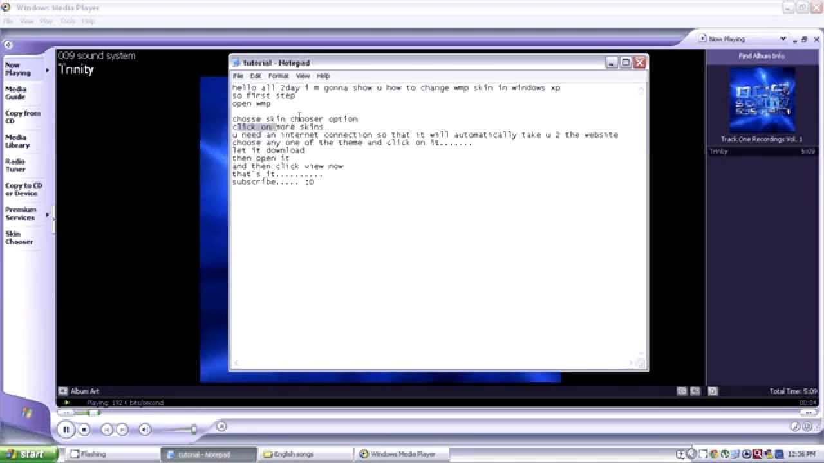
Task: Click the Notepad horizontal scrollbar
Action: coord(435,363)
